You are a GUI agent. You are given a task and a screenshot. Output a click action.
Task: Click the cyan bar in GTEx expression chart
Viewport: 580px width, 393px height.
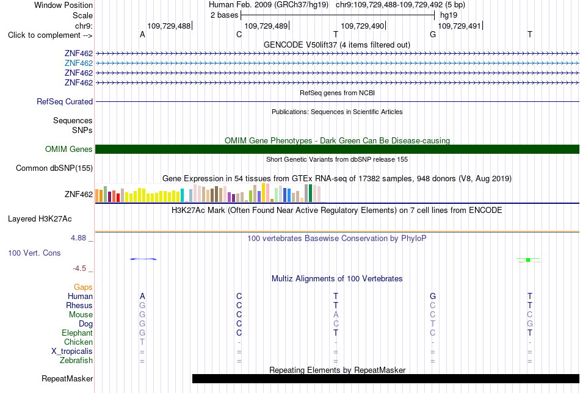point(182,195)
